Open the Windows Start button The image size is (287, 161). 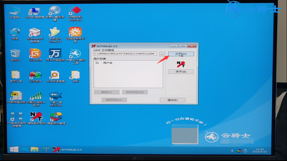[14, 149]
